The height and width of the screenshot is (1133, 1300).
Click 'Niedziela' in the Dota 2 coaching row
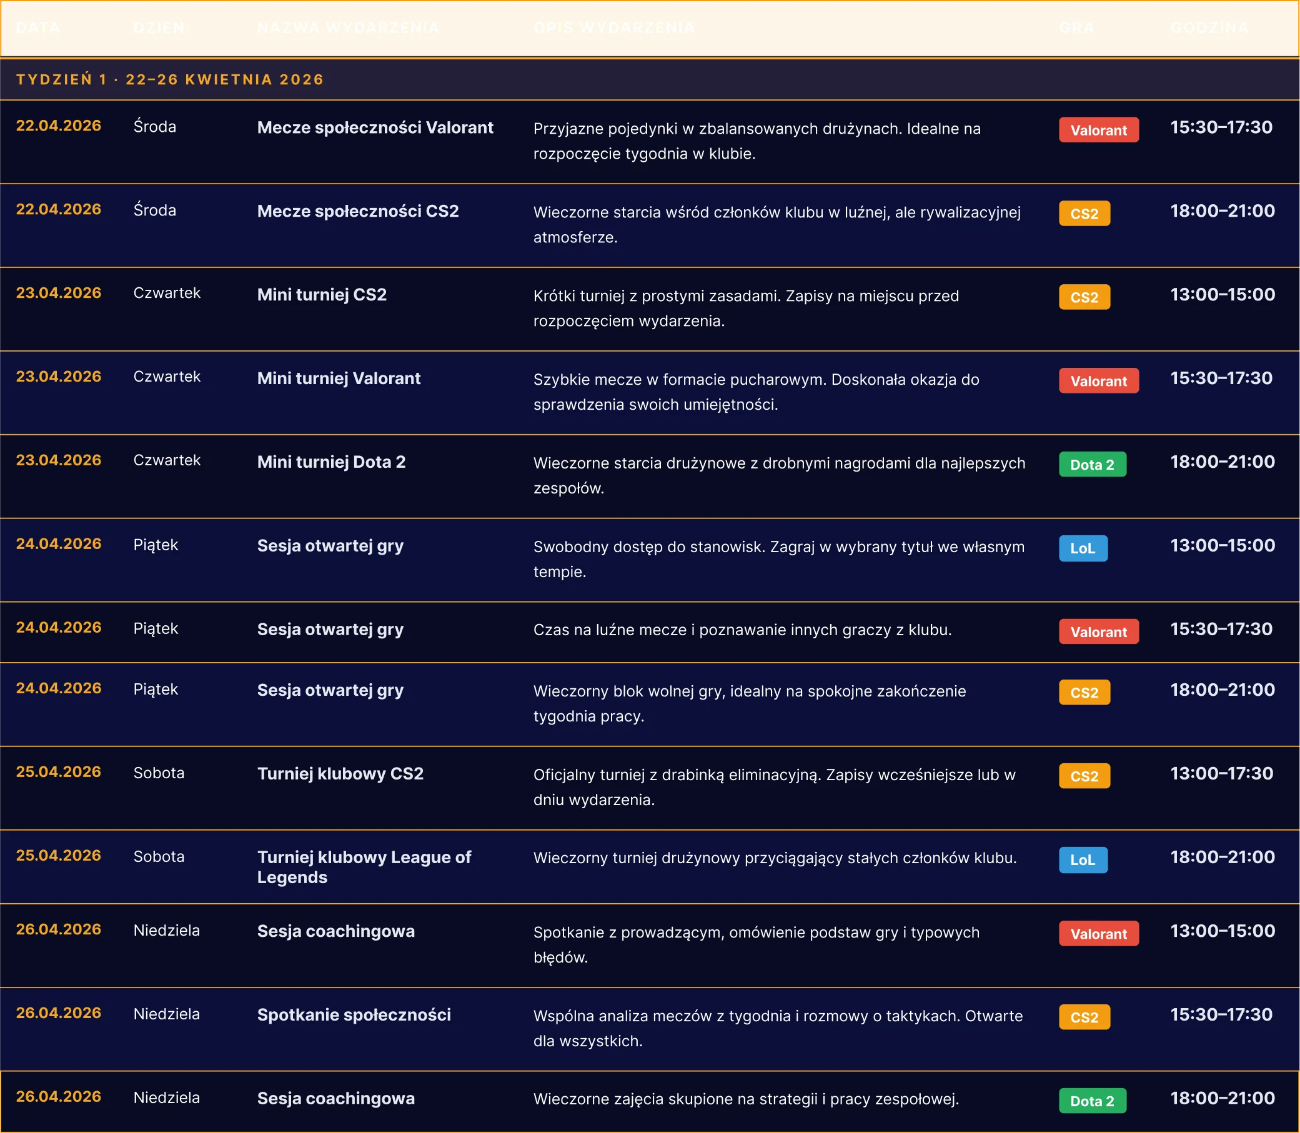[166, 1097]
